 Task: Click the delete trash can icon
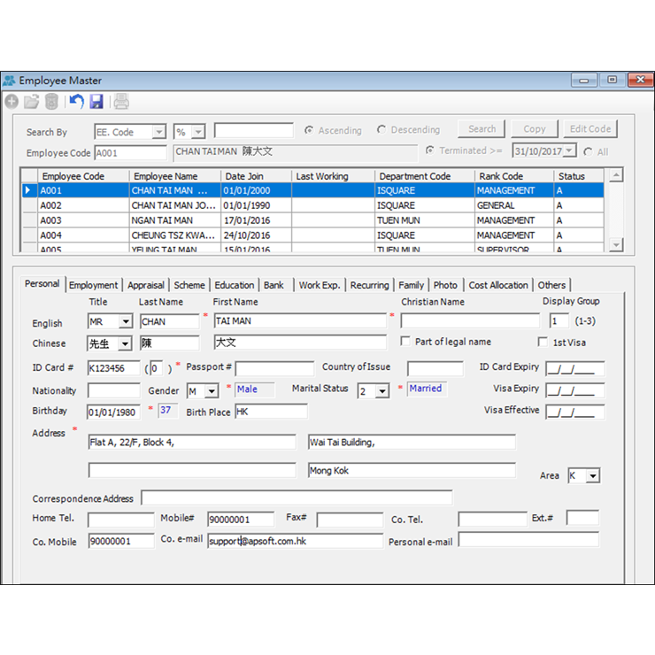click(x=52, y=102)
